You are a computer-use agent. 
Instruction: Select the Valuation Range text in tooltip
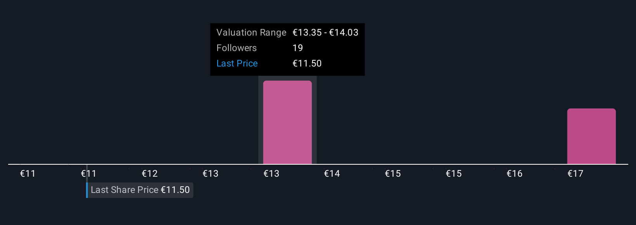click(251, 32)
